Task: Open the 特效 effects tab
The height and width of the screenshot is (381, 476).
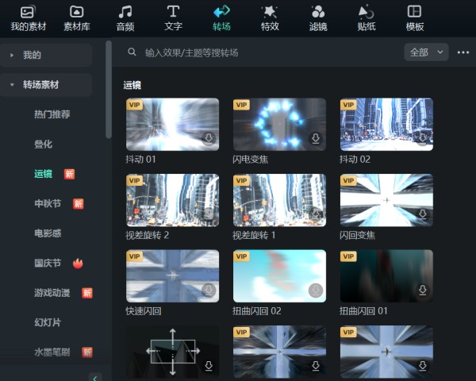Action: [x=270, y=19]
